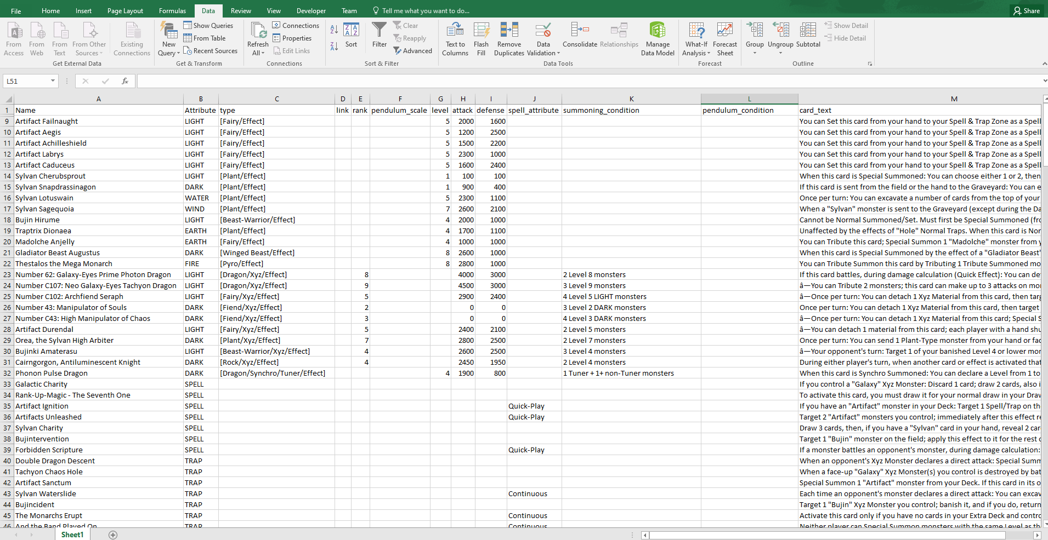
Task: Import data From Access
Action: pyautogui.click(x=14, y=39)
